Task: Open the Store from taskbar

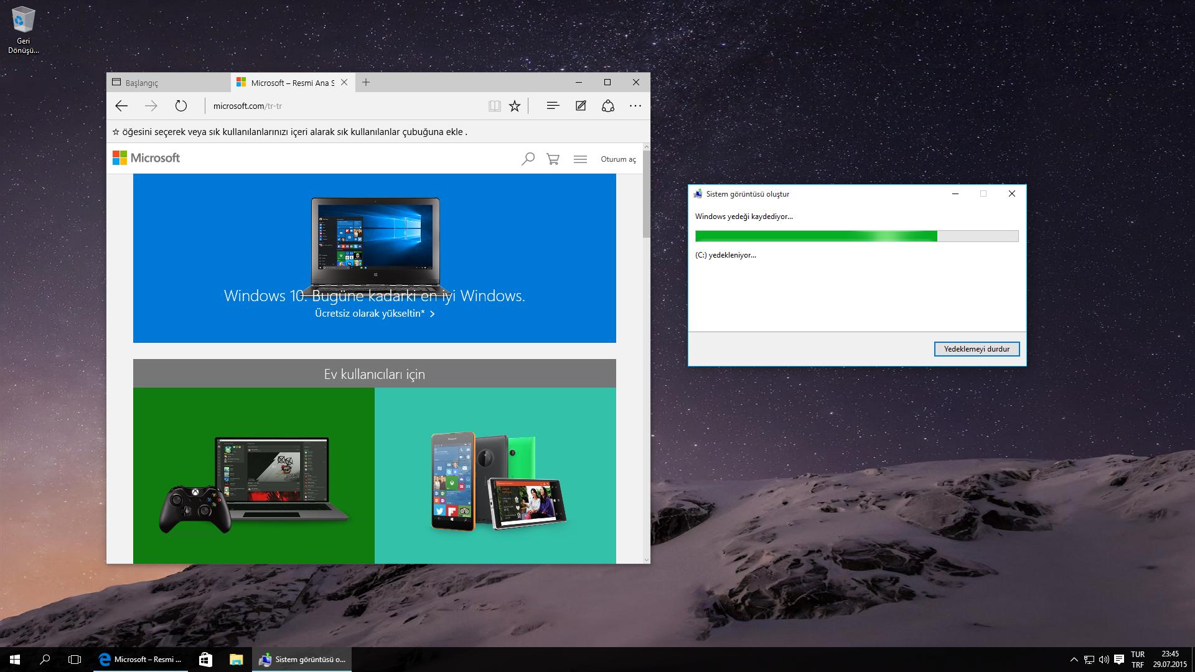Action: click(205, 660)
